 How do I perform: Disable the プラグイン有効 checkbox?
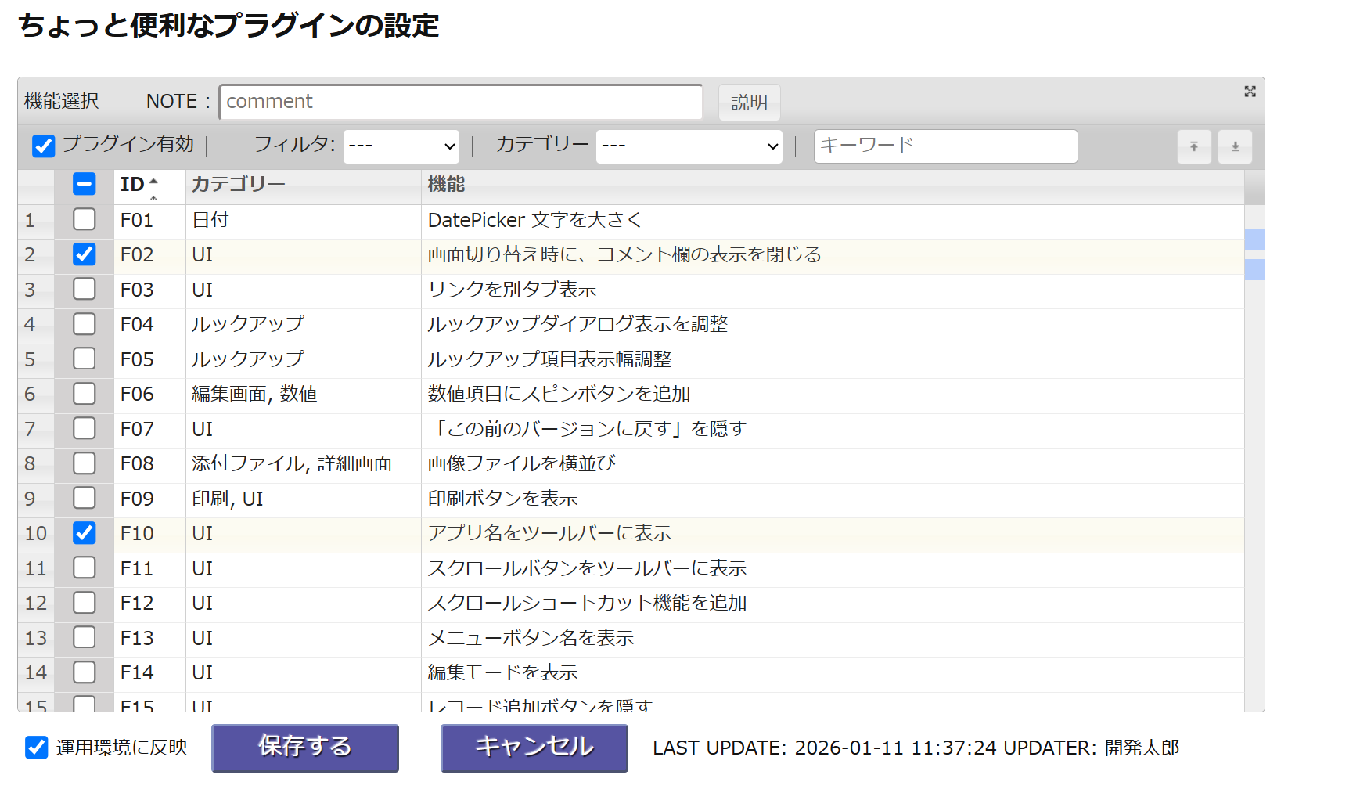click(44, 146)
